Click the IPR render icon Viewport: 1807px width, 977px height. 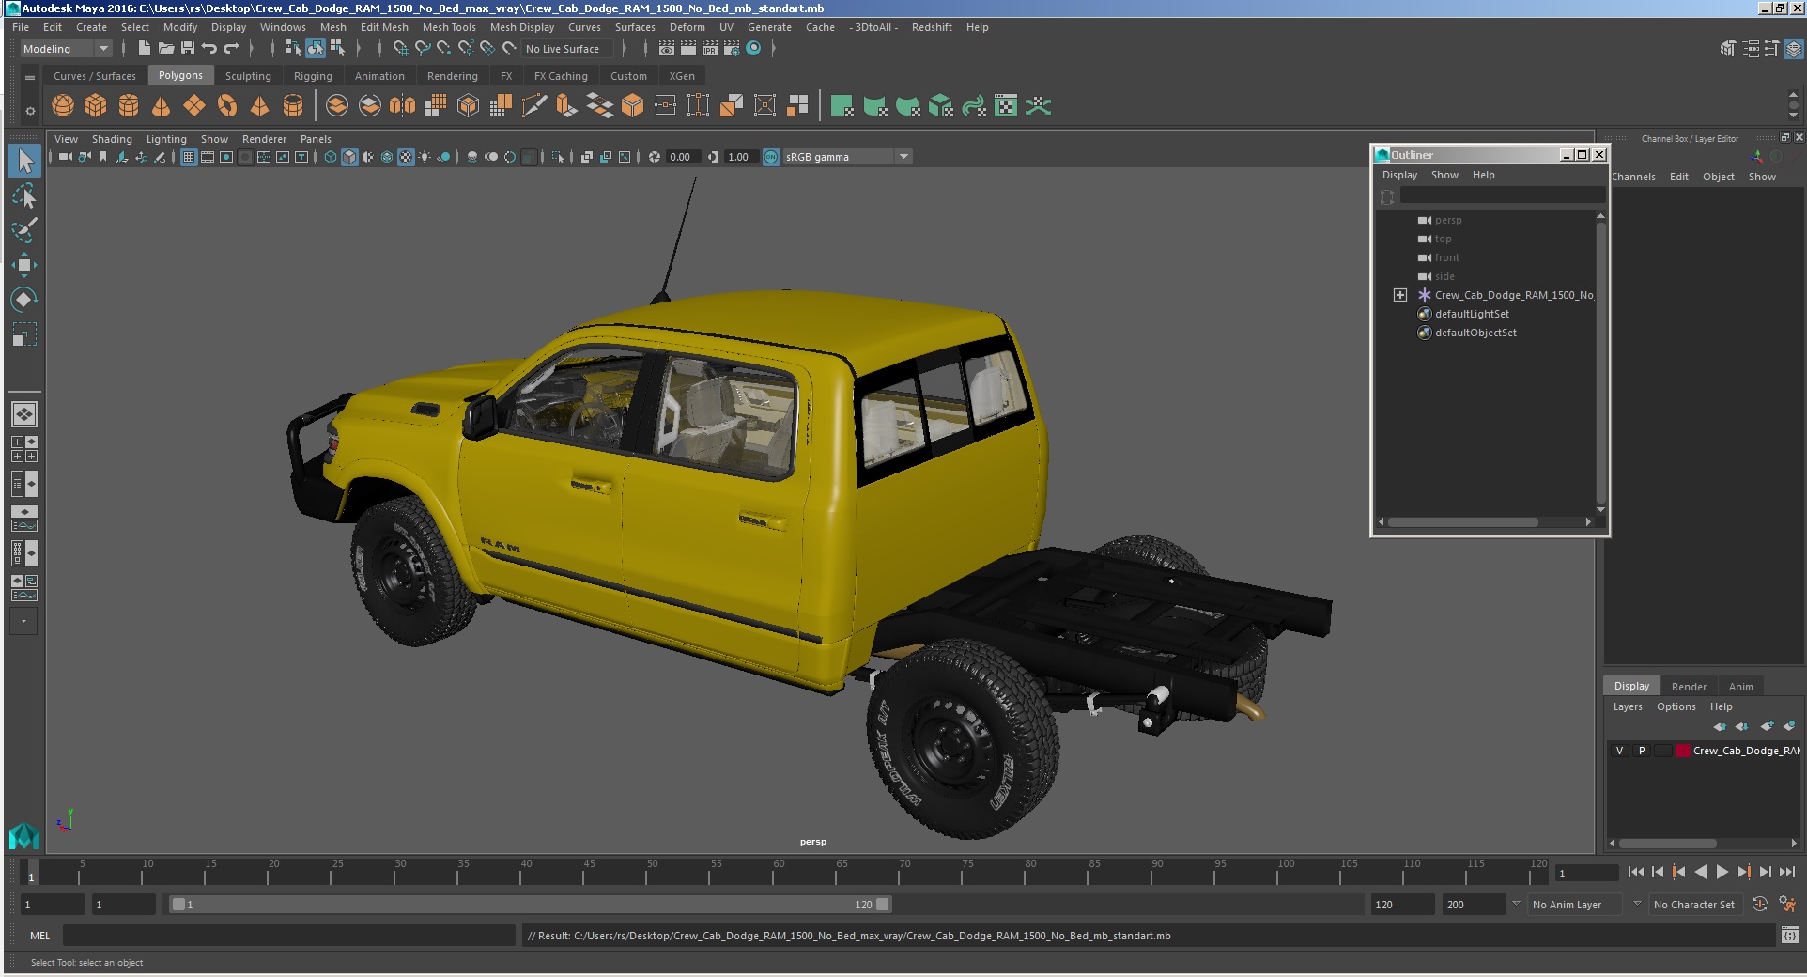click(x=710, y=49)
